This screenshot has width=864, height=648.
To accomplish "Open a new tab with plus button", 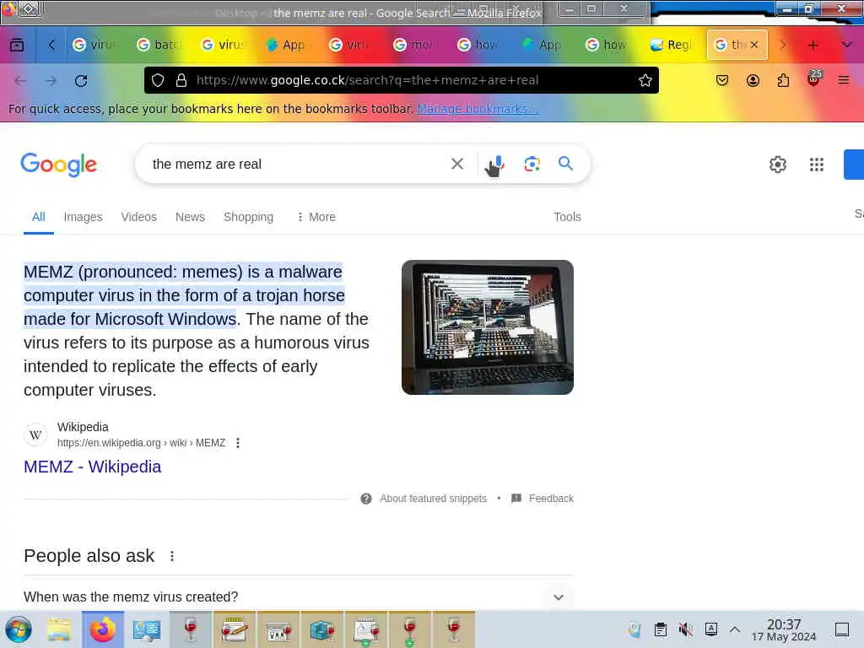I will click(813, 46).
